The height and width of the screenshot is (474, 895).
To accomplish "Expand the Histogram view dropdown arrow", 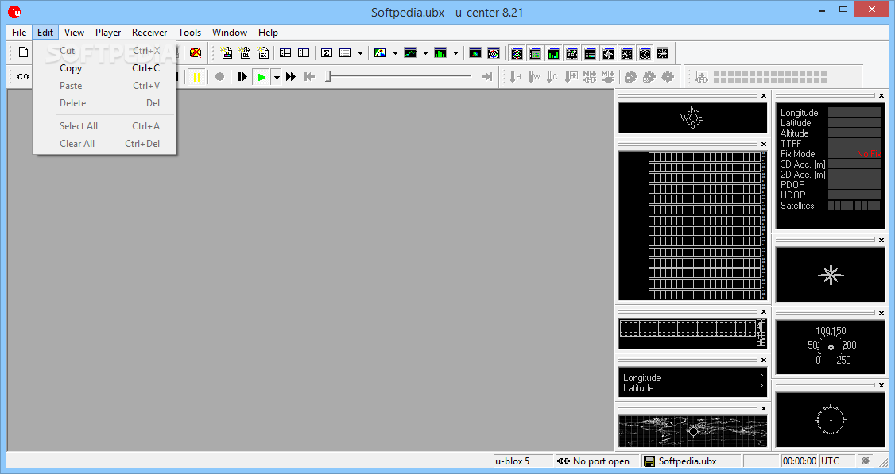I will point(455,53).
